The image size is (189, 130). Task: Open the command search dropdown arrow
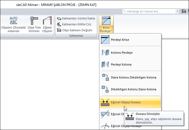(x=177, y=11)
